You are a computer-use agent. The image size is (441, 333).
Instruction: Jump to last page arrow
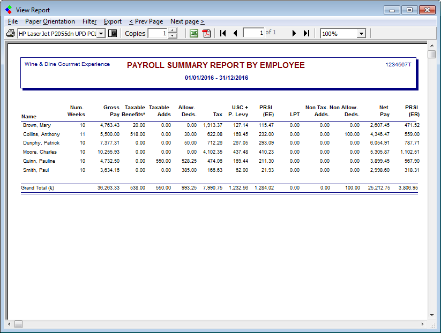[x=306, y=33]
